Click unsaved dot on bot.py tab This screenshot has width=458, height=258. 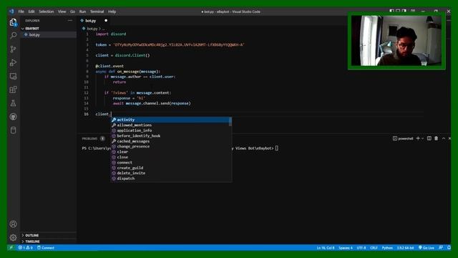[x=106, y=21]
